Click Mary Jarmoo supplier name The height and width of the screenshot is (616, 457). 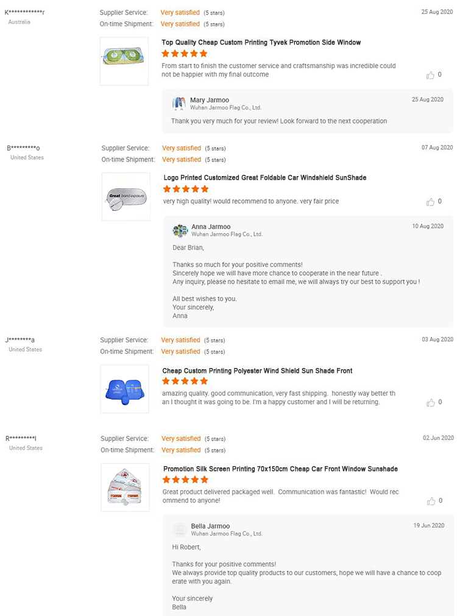(210, 100)
